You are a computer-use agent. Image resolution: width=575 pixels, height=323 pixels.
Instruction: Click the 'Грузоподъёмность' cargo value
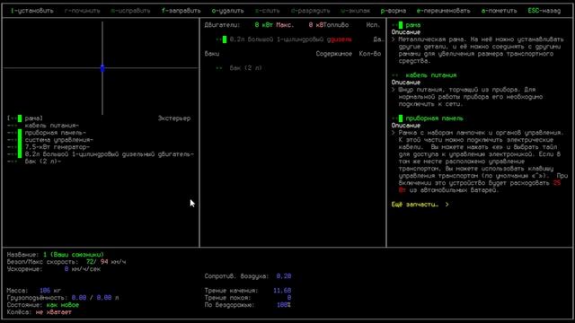click(95, 298)
